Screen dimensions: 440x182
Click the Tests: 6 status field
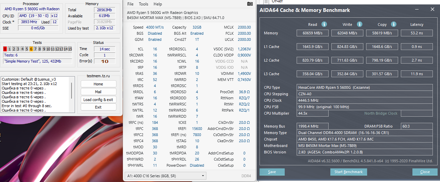click(37, 55)
